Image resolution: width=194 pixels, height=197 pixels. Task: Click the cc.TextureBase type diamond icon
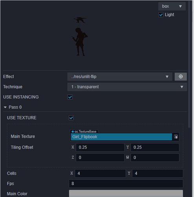pos(73,132)
